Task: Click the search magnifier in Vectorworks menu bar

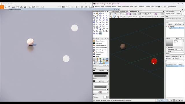Action: [162, 7]
